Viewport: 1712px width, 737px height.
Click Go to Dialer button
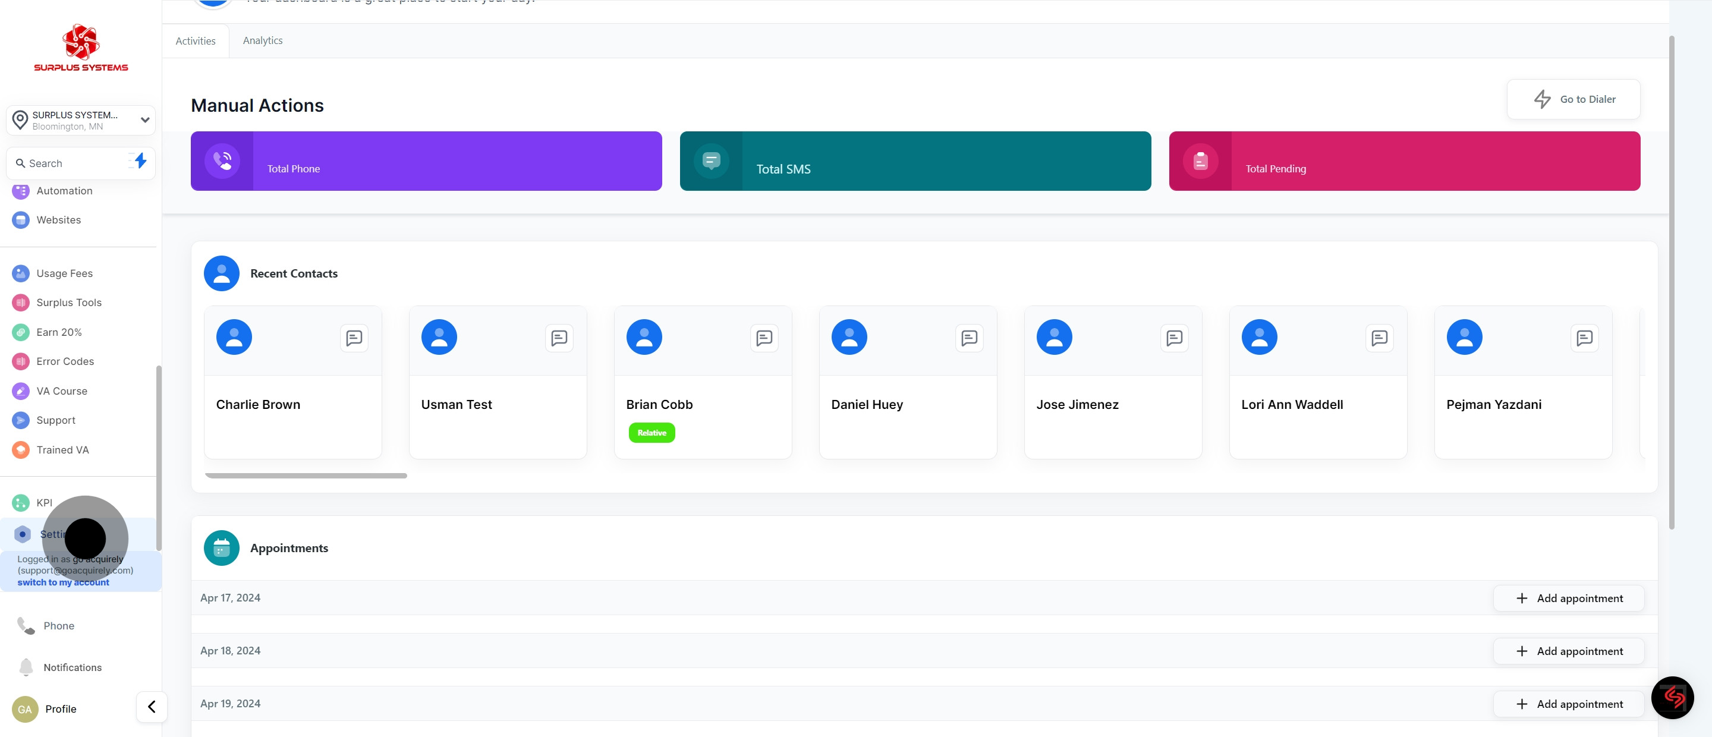(x=1573, y=99)
